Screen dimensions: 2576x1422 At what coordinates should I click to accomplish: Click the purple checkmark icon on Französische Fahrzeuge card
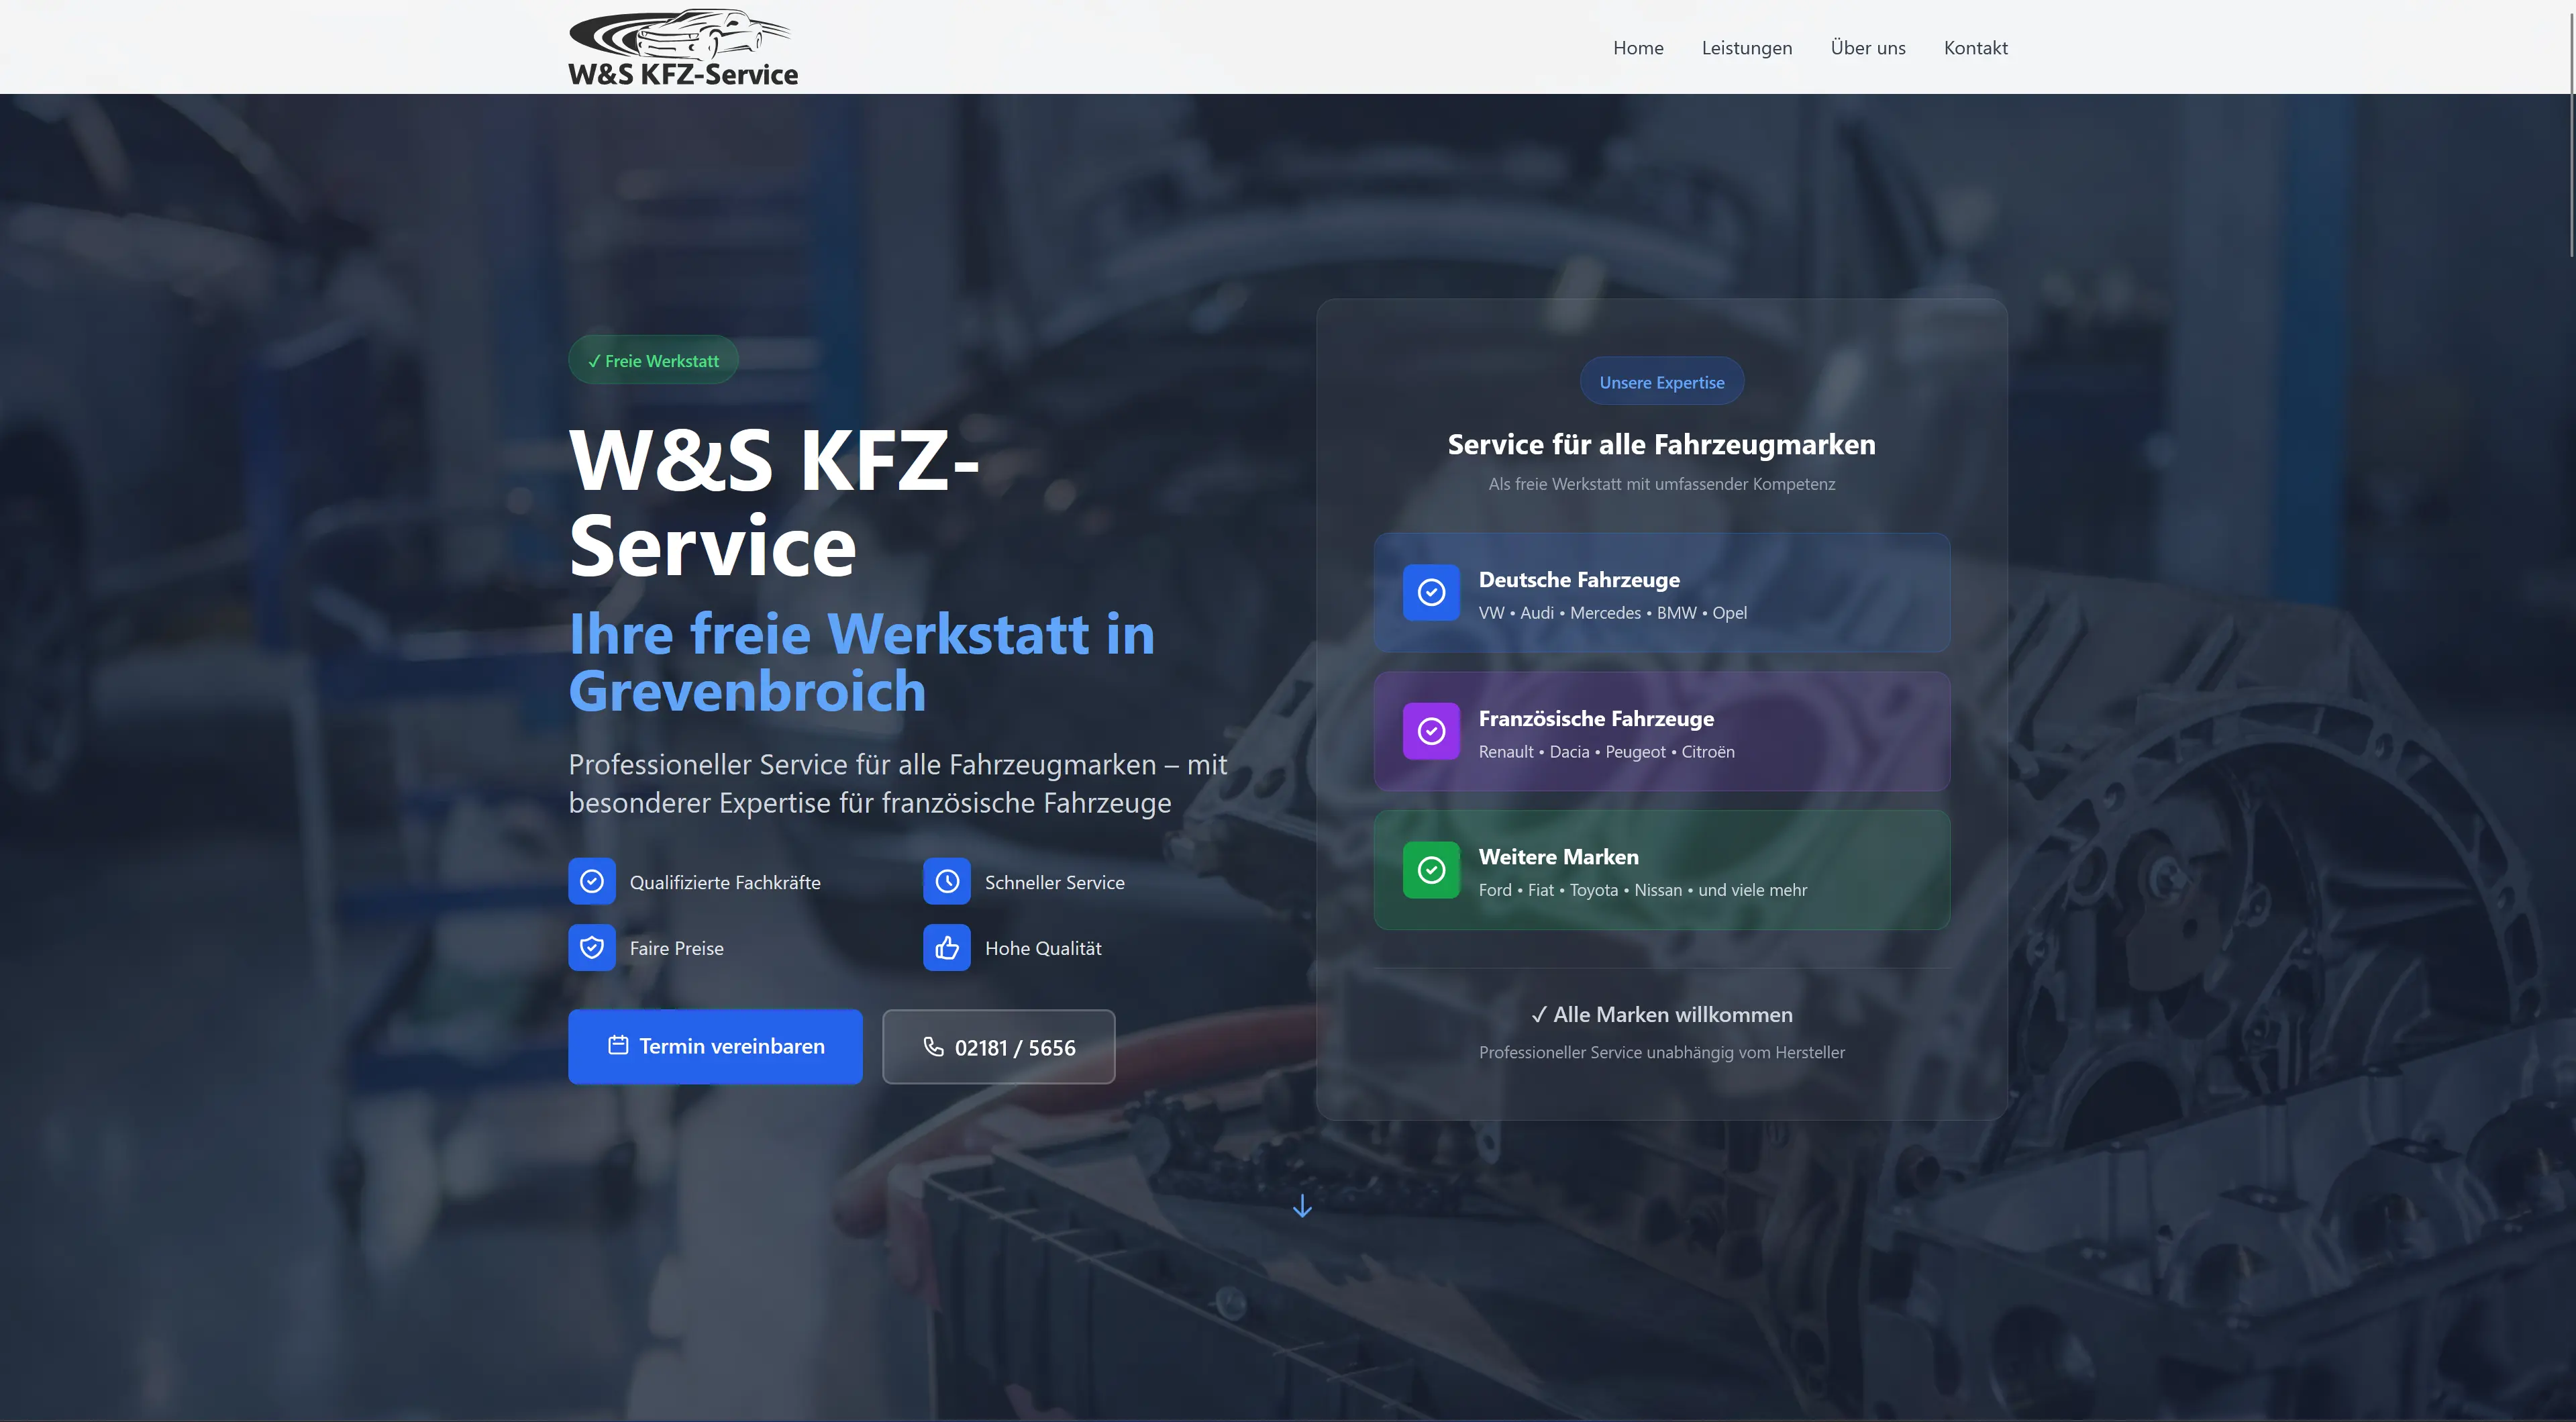point(1431,731)
